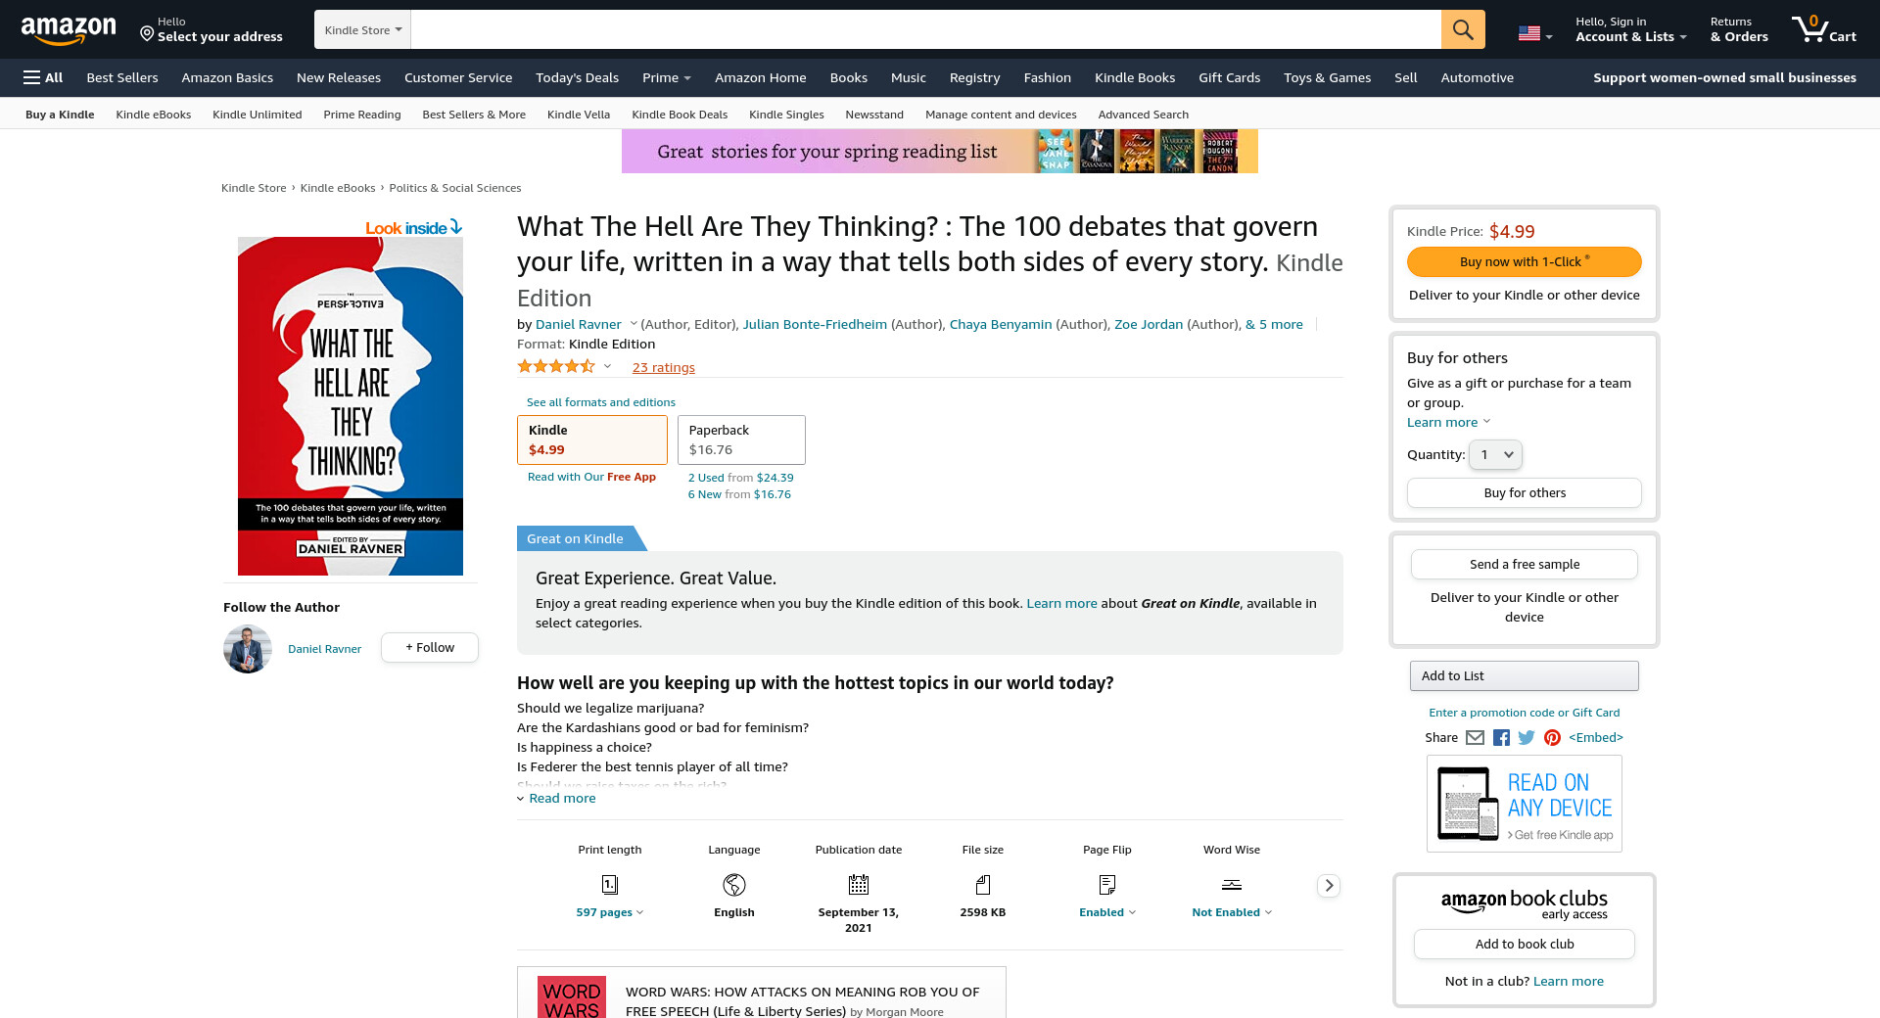Open Kindle Unlimited subnav tab

(257, 115)
